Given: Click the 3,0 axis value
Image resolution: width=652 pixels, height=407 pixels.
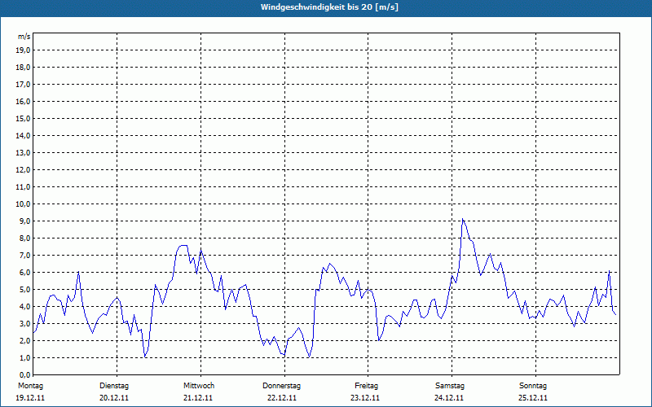Looking at the screenshot, I should click(24, 323).
